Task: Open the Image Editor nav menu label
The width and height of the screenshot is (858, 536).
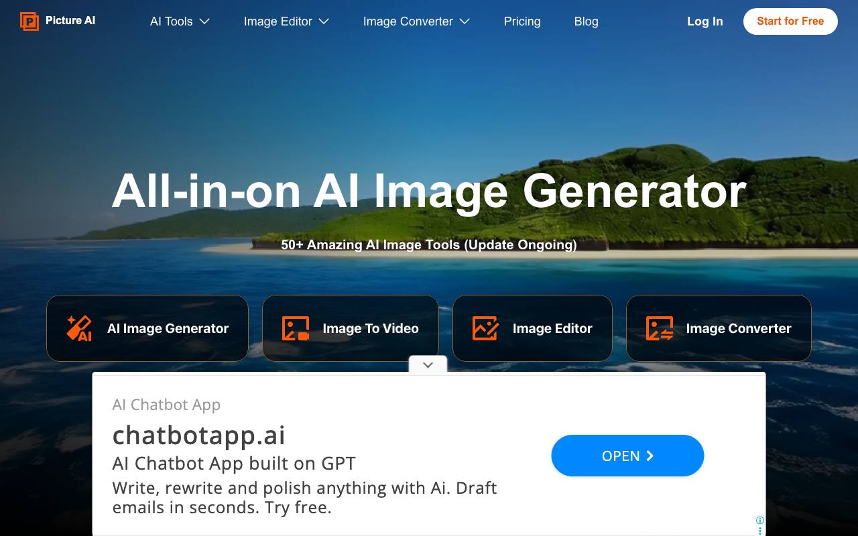Action: [x=278, y=21]
